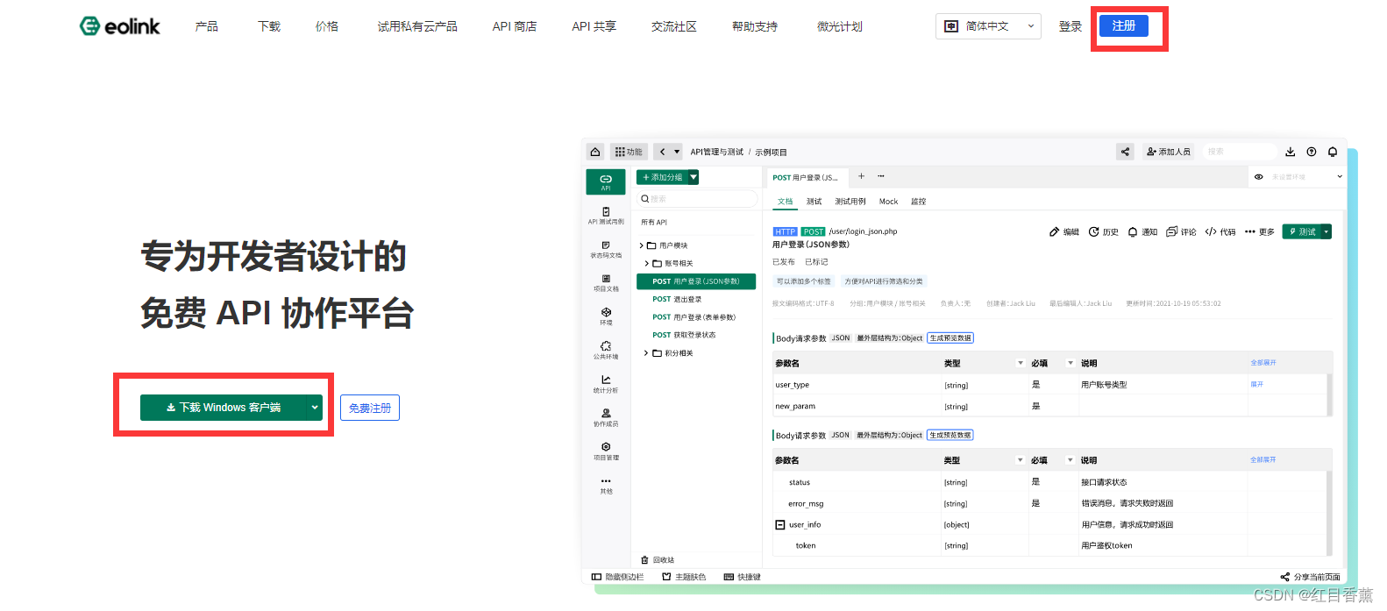Open the tab ellipsis menu
This screenshot has width=1387, height=611.
click(881, 176)
